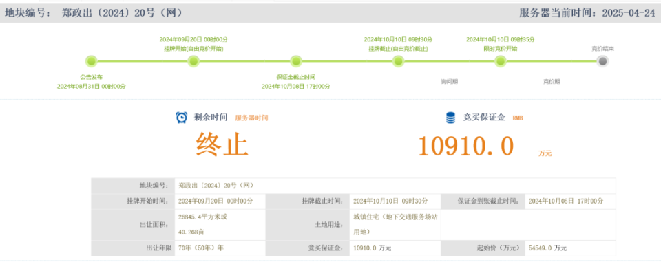Click the 公告发布 timeline node
The width and height of the screenshot is (661, 262).
click(91, 61)
